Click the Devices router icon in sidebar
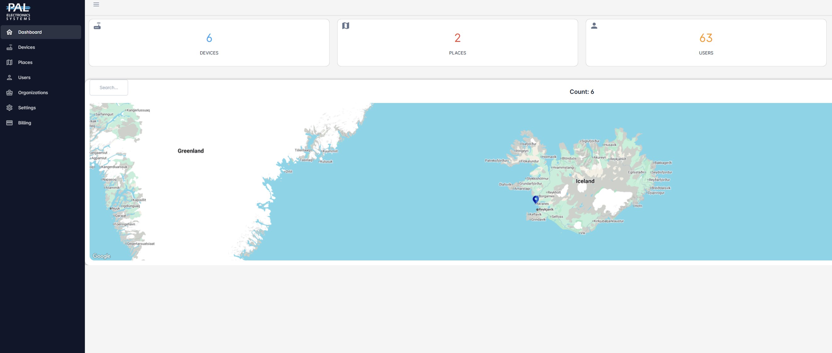This screenshot has height=353, width=832. pos(9,47)
